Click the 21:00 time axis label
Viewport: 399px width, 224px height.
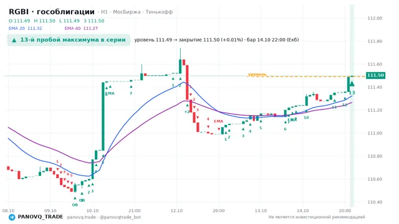tap(135, 211)
